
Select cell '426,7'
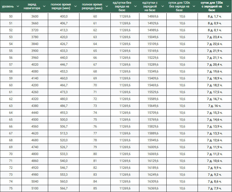point(64,44)
